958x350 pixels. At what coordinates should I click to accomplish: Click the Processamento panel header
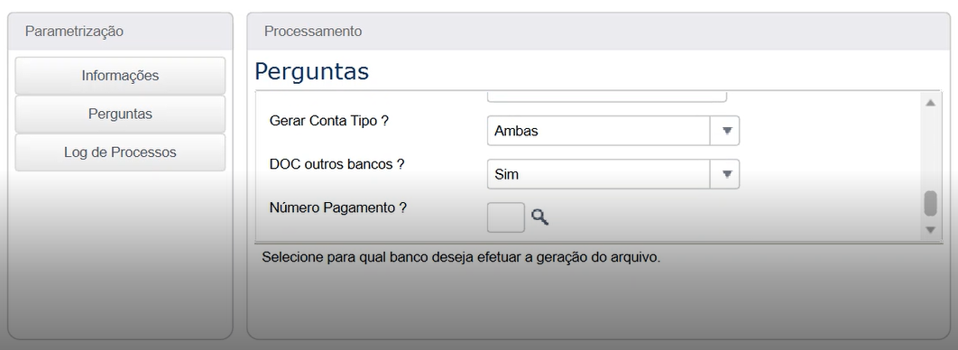(599, 32)
